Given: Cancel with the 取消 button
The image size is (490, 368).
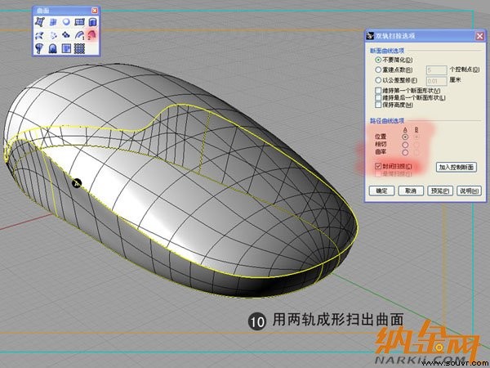Looking at the screenshot, I should coord(411,191).
